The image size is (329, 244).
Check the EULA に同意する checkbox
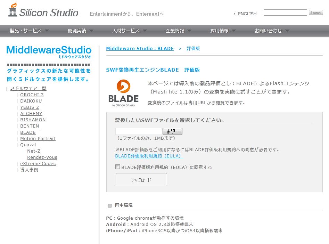118,167
